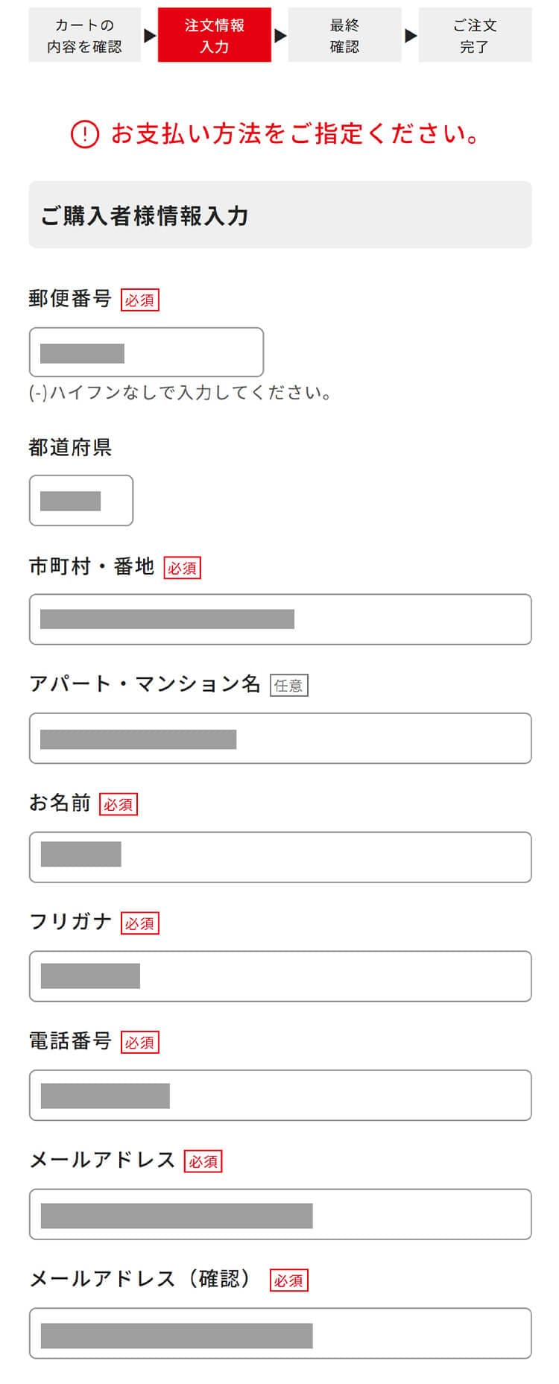Select the 注文情報入力 step tab
Image resolution: width=559 pixels, height=1384 pixels.
[x=215, y=35]
